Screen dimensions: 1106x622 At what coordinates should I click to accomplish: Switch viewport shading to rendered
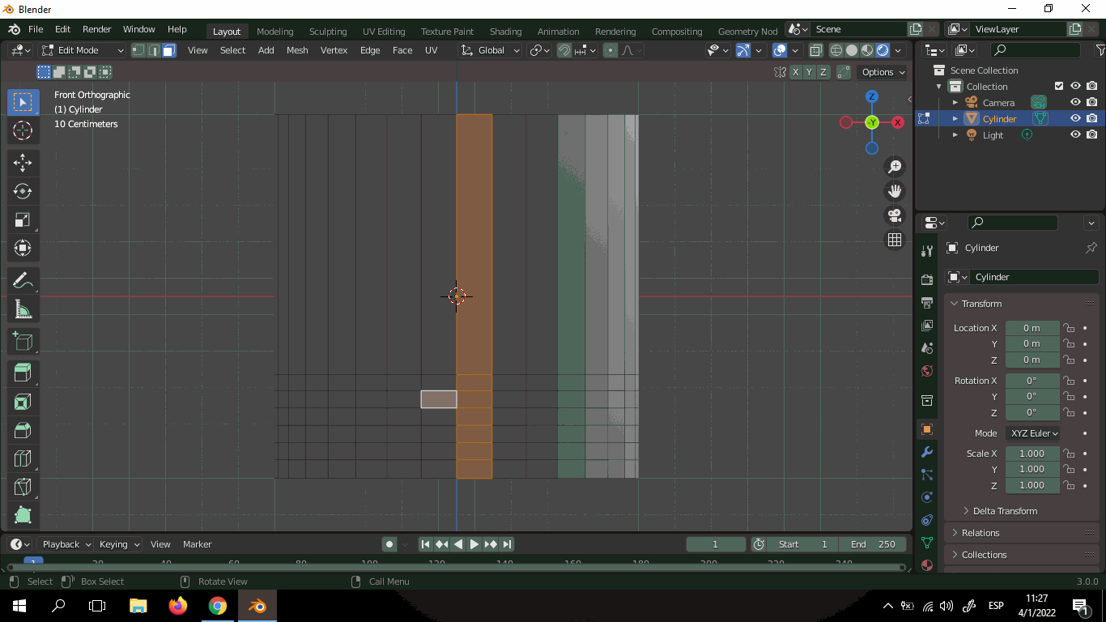883,50
